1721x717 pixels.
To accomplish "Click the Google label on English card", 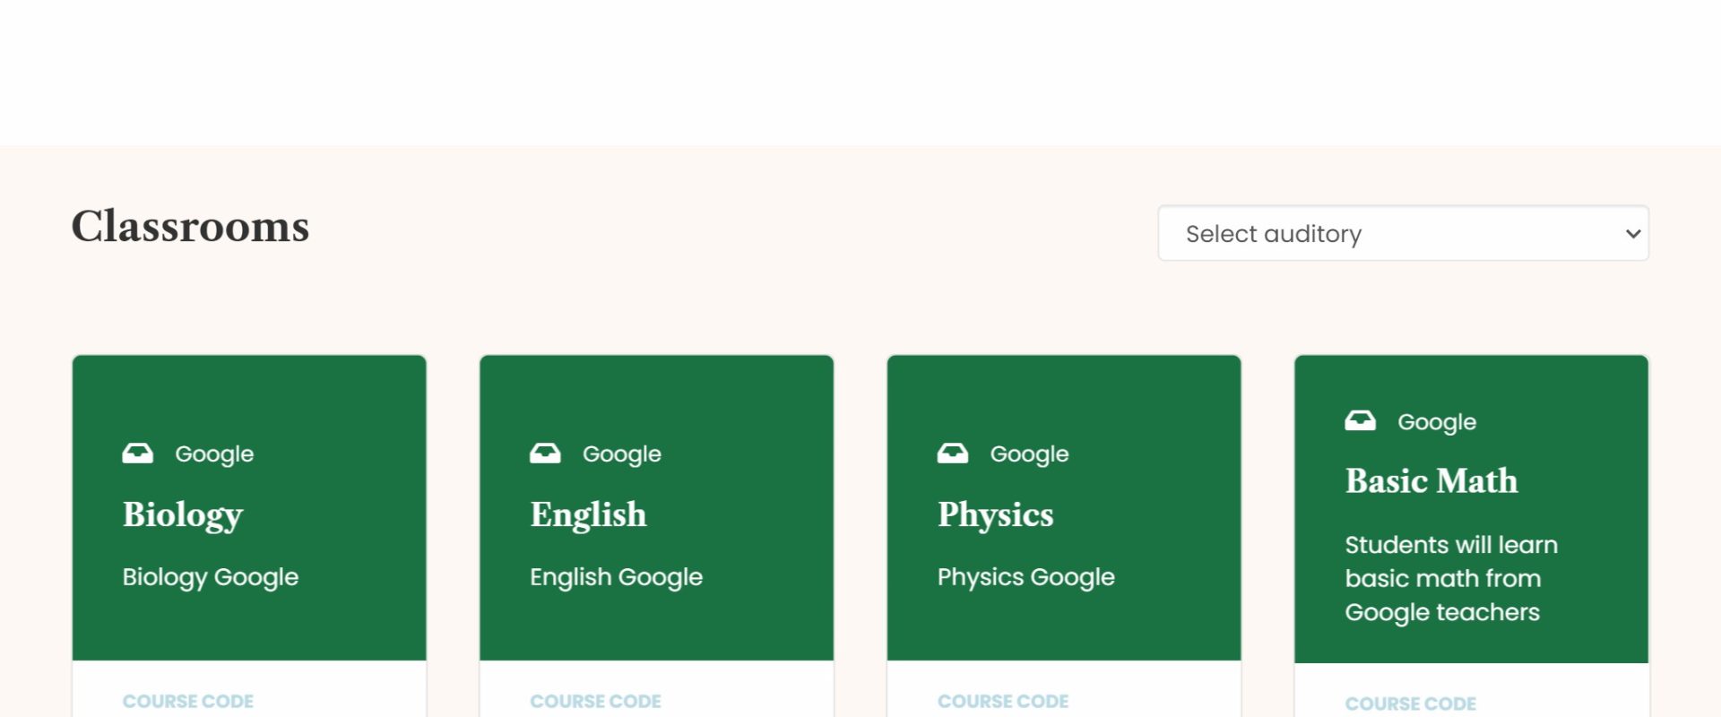I will [621, 454].
